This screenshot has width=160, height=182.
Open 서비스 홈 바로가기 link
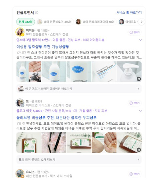[129, 13]
